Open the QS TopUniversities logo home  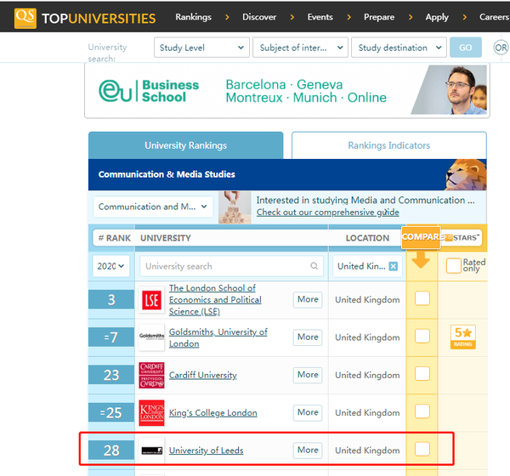click(85, 18)
